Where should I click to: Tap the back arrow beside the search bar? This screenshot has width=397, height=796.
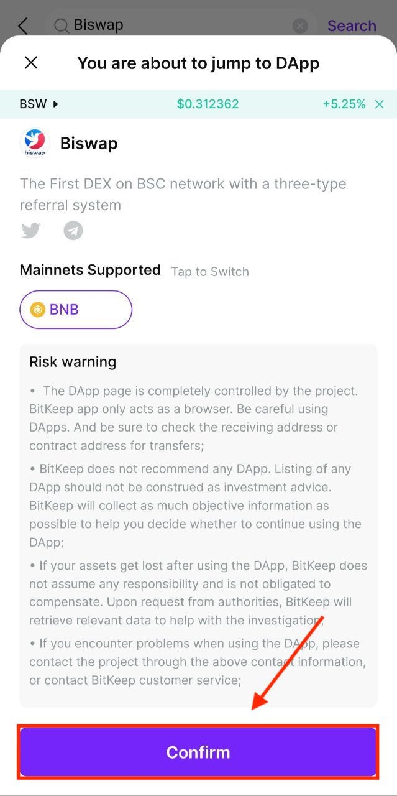(x=23, y=25)
